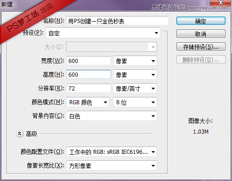Close the 新建 dialog window
Image resolution: width=232 pixels, height=181 pixels.
click(x=221, y=3)
